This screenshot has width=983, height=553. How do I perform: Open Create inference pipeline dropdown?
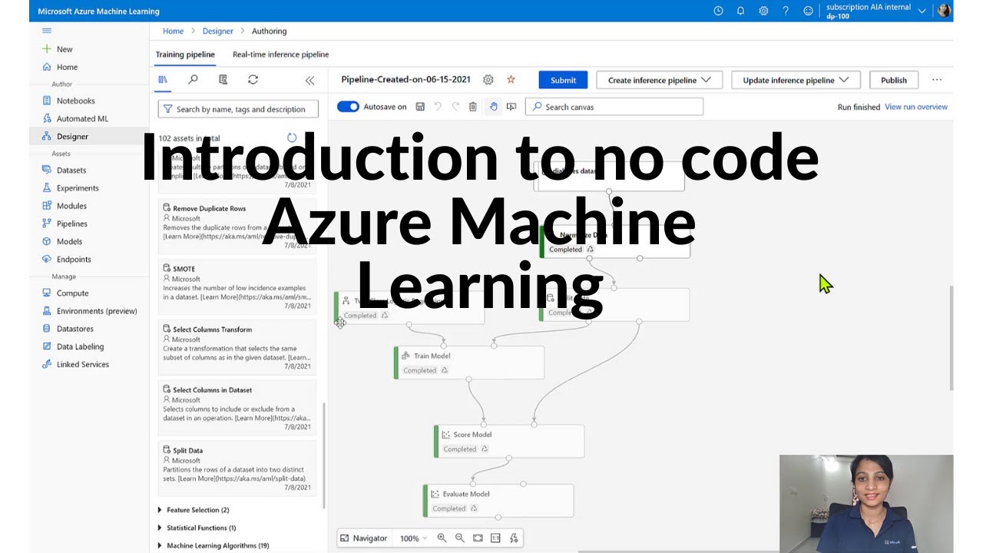point(660,80)
